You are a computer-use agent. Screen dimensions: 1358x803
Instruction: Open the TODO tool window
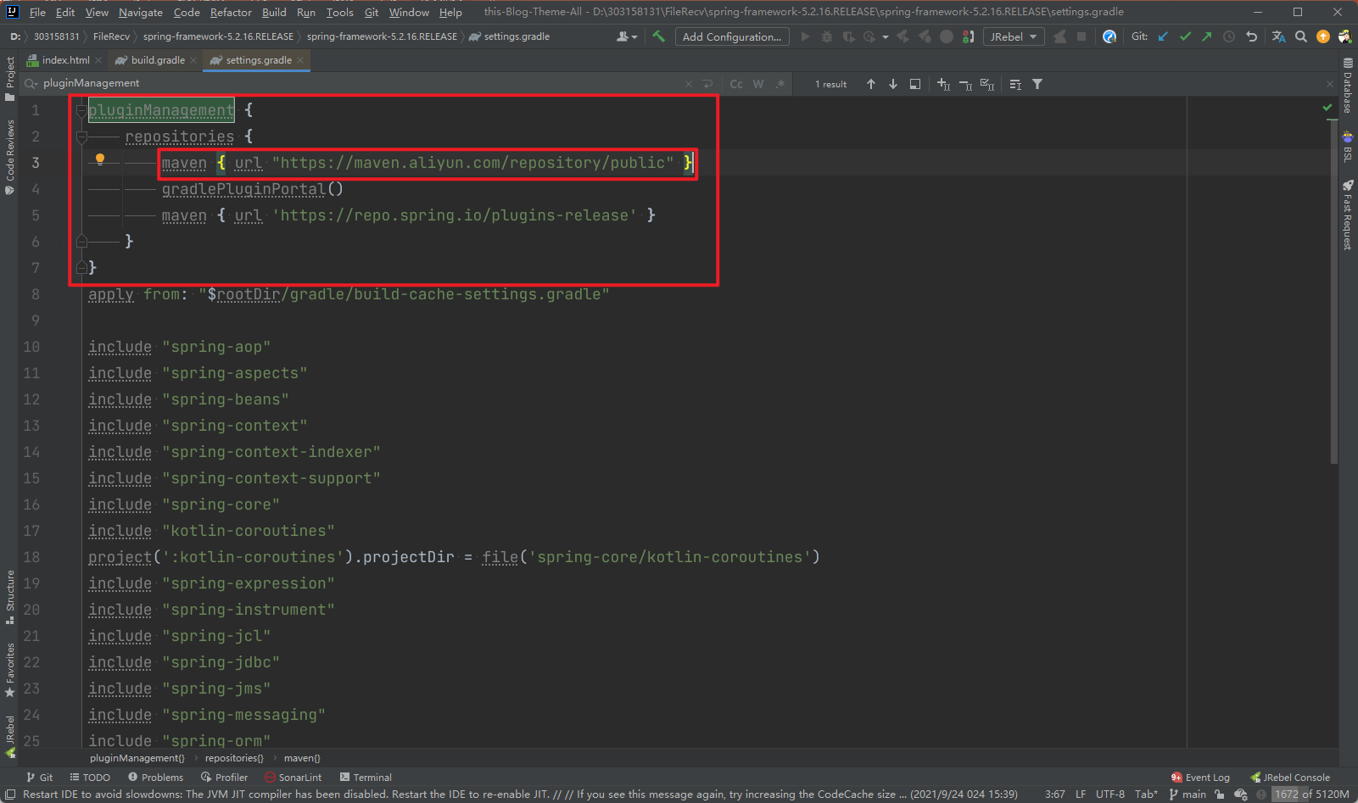click(90, 778)
